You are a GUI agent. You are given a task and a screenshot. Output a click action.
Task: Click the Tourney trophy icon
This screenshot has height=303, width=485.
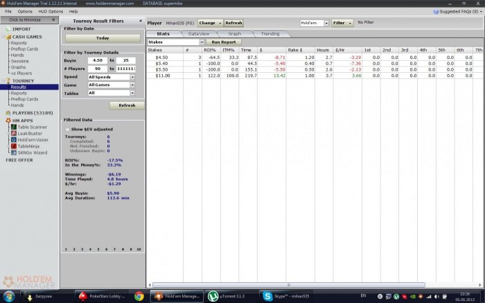[8, 81]
